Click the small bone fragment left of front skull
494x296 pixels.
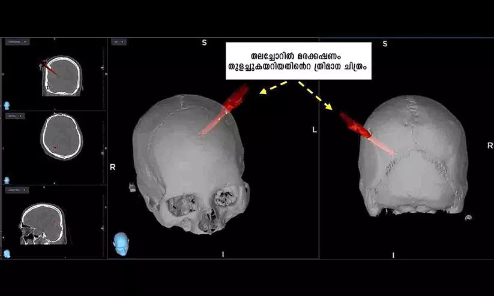pyautogui.click(x=132, y=188)
